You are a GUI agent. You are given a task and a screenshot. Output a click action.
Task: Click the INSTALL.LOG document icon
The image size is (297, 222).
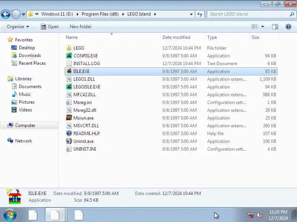coord(69,63)
